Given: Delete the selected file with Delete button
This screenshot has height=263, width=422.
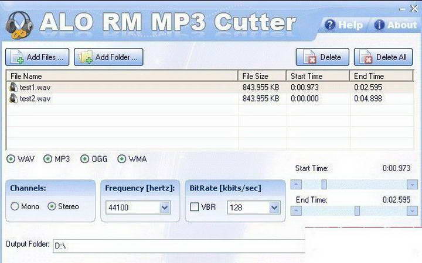Looking at the screenshot, I should coord(322,57).
